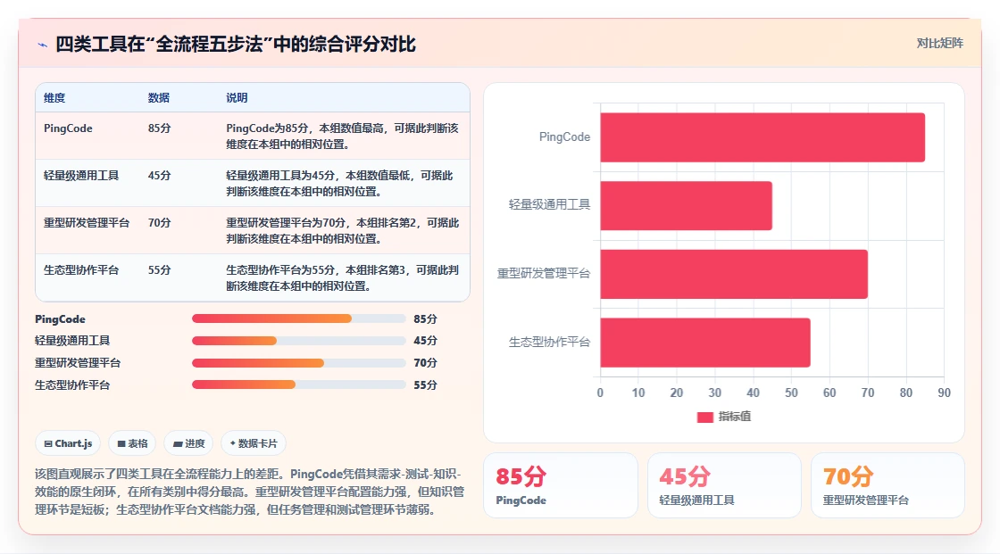
Task: Click the summary paragraph starting 该图直观展示了
Action: 249,492
